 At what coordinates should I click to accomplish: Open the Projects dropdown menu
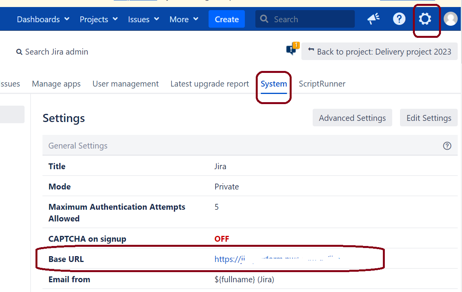[x=98, y=19]
